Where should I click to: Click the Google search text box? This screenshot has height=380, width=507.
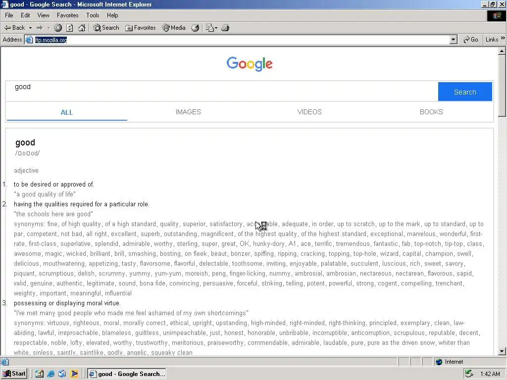coord(222,92)
